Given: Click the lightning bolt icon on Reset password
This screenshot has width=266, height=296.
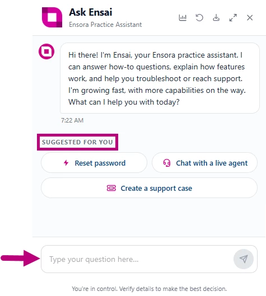Looking at the screenshot, I should (x=66, y=163).
